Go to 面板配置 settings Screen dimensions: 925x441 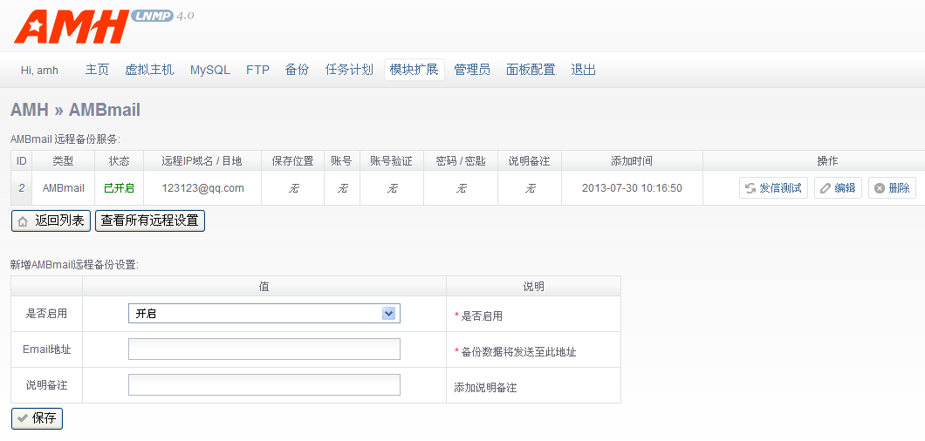tap(531, 70)
